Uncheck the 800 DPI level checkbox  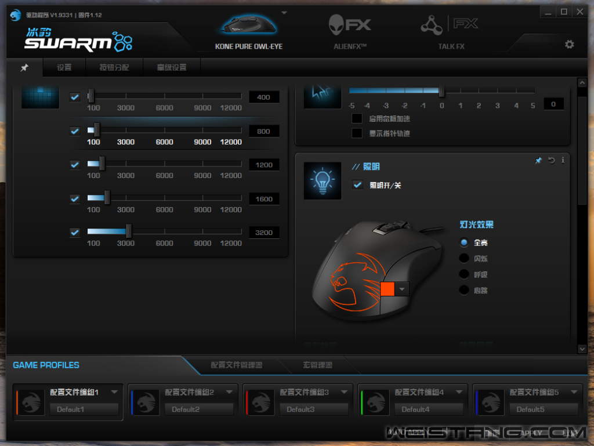pyautogui.click(x=75, y=132)
